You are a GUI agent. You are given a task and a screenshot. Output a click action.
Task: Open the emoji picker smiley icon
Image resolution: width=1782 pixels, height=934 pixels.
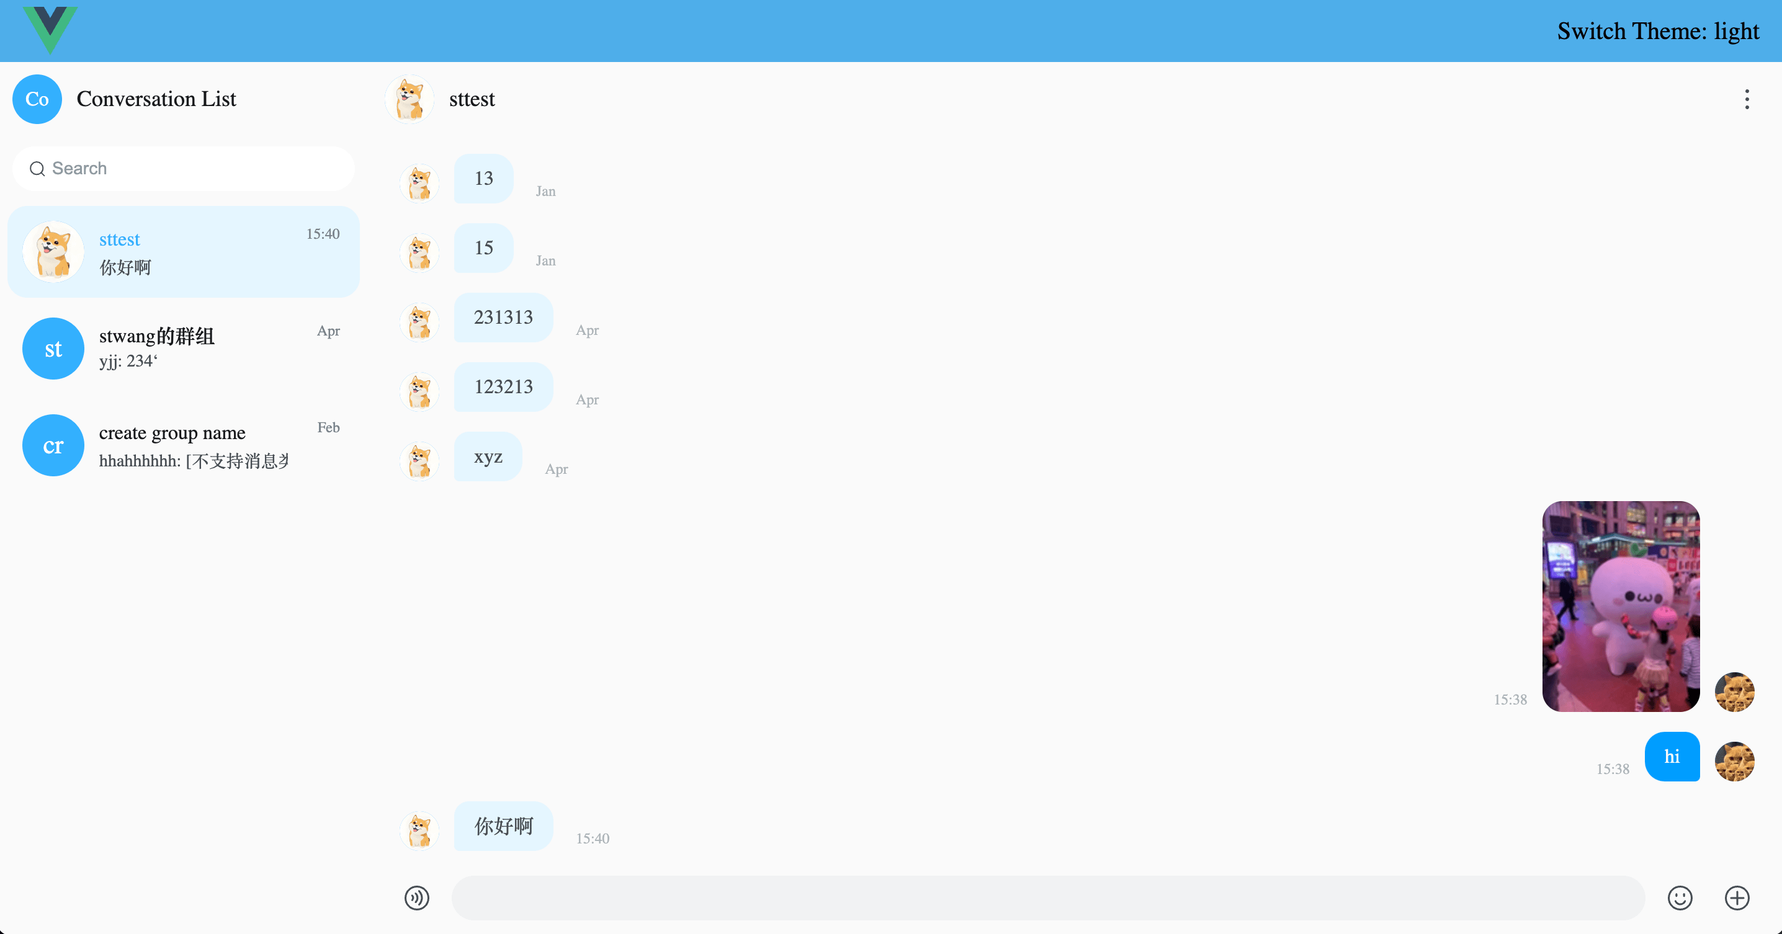(1680, 897)
